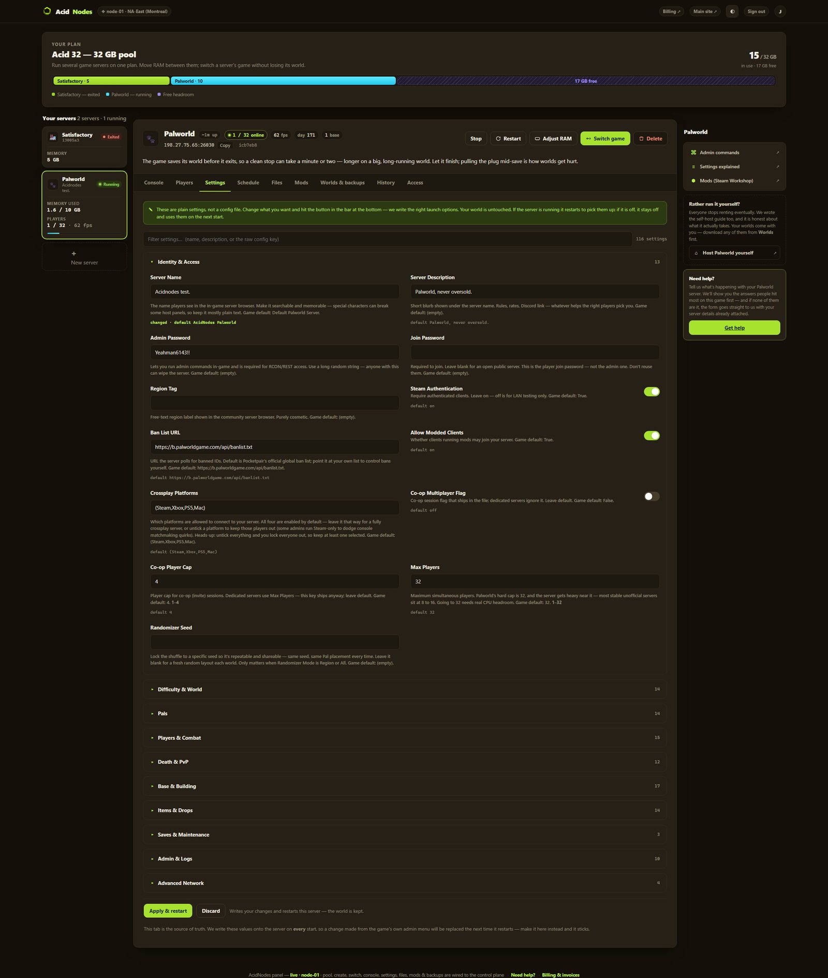The height and width of the screenshot is (978, 828).
Task: Click Sign out
Action: pos(756,11)
